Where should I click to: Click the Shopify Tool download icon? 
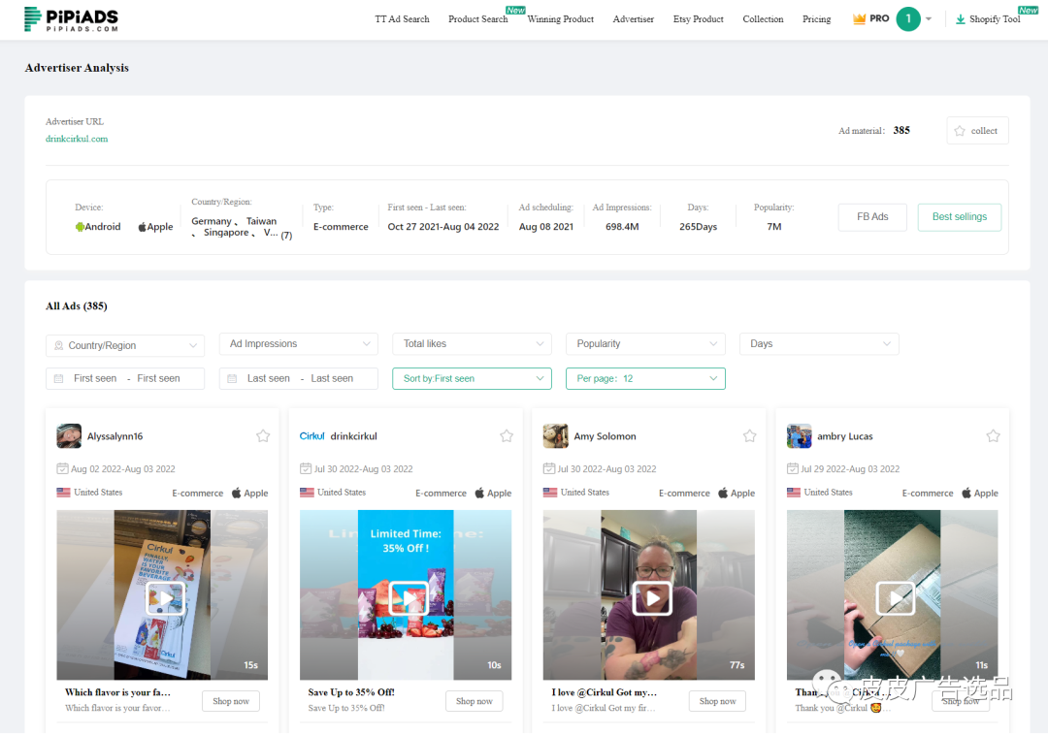960,19
